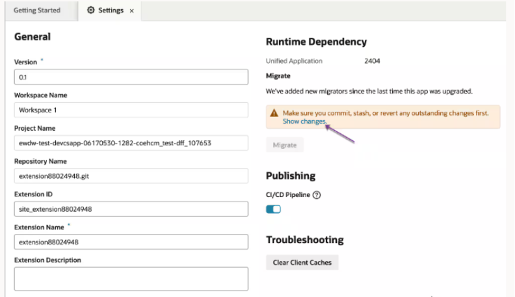Screen dimensions: 515x297
Task: Click the Project Name label
Action: click(x=35, y=128)
